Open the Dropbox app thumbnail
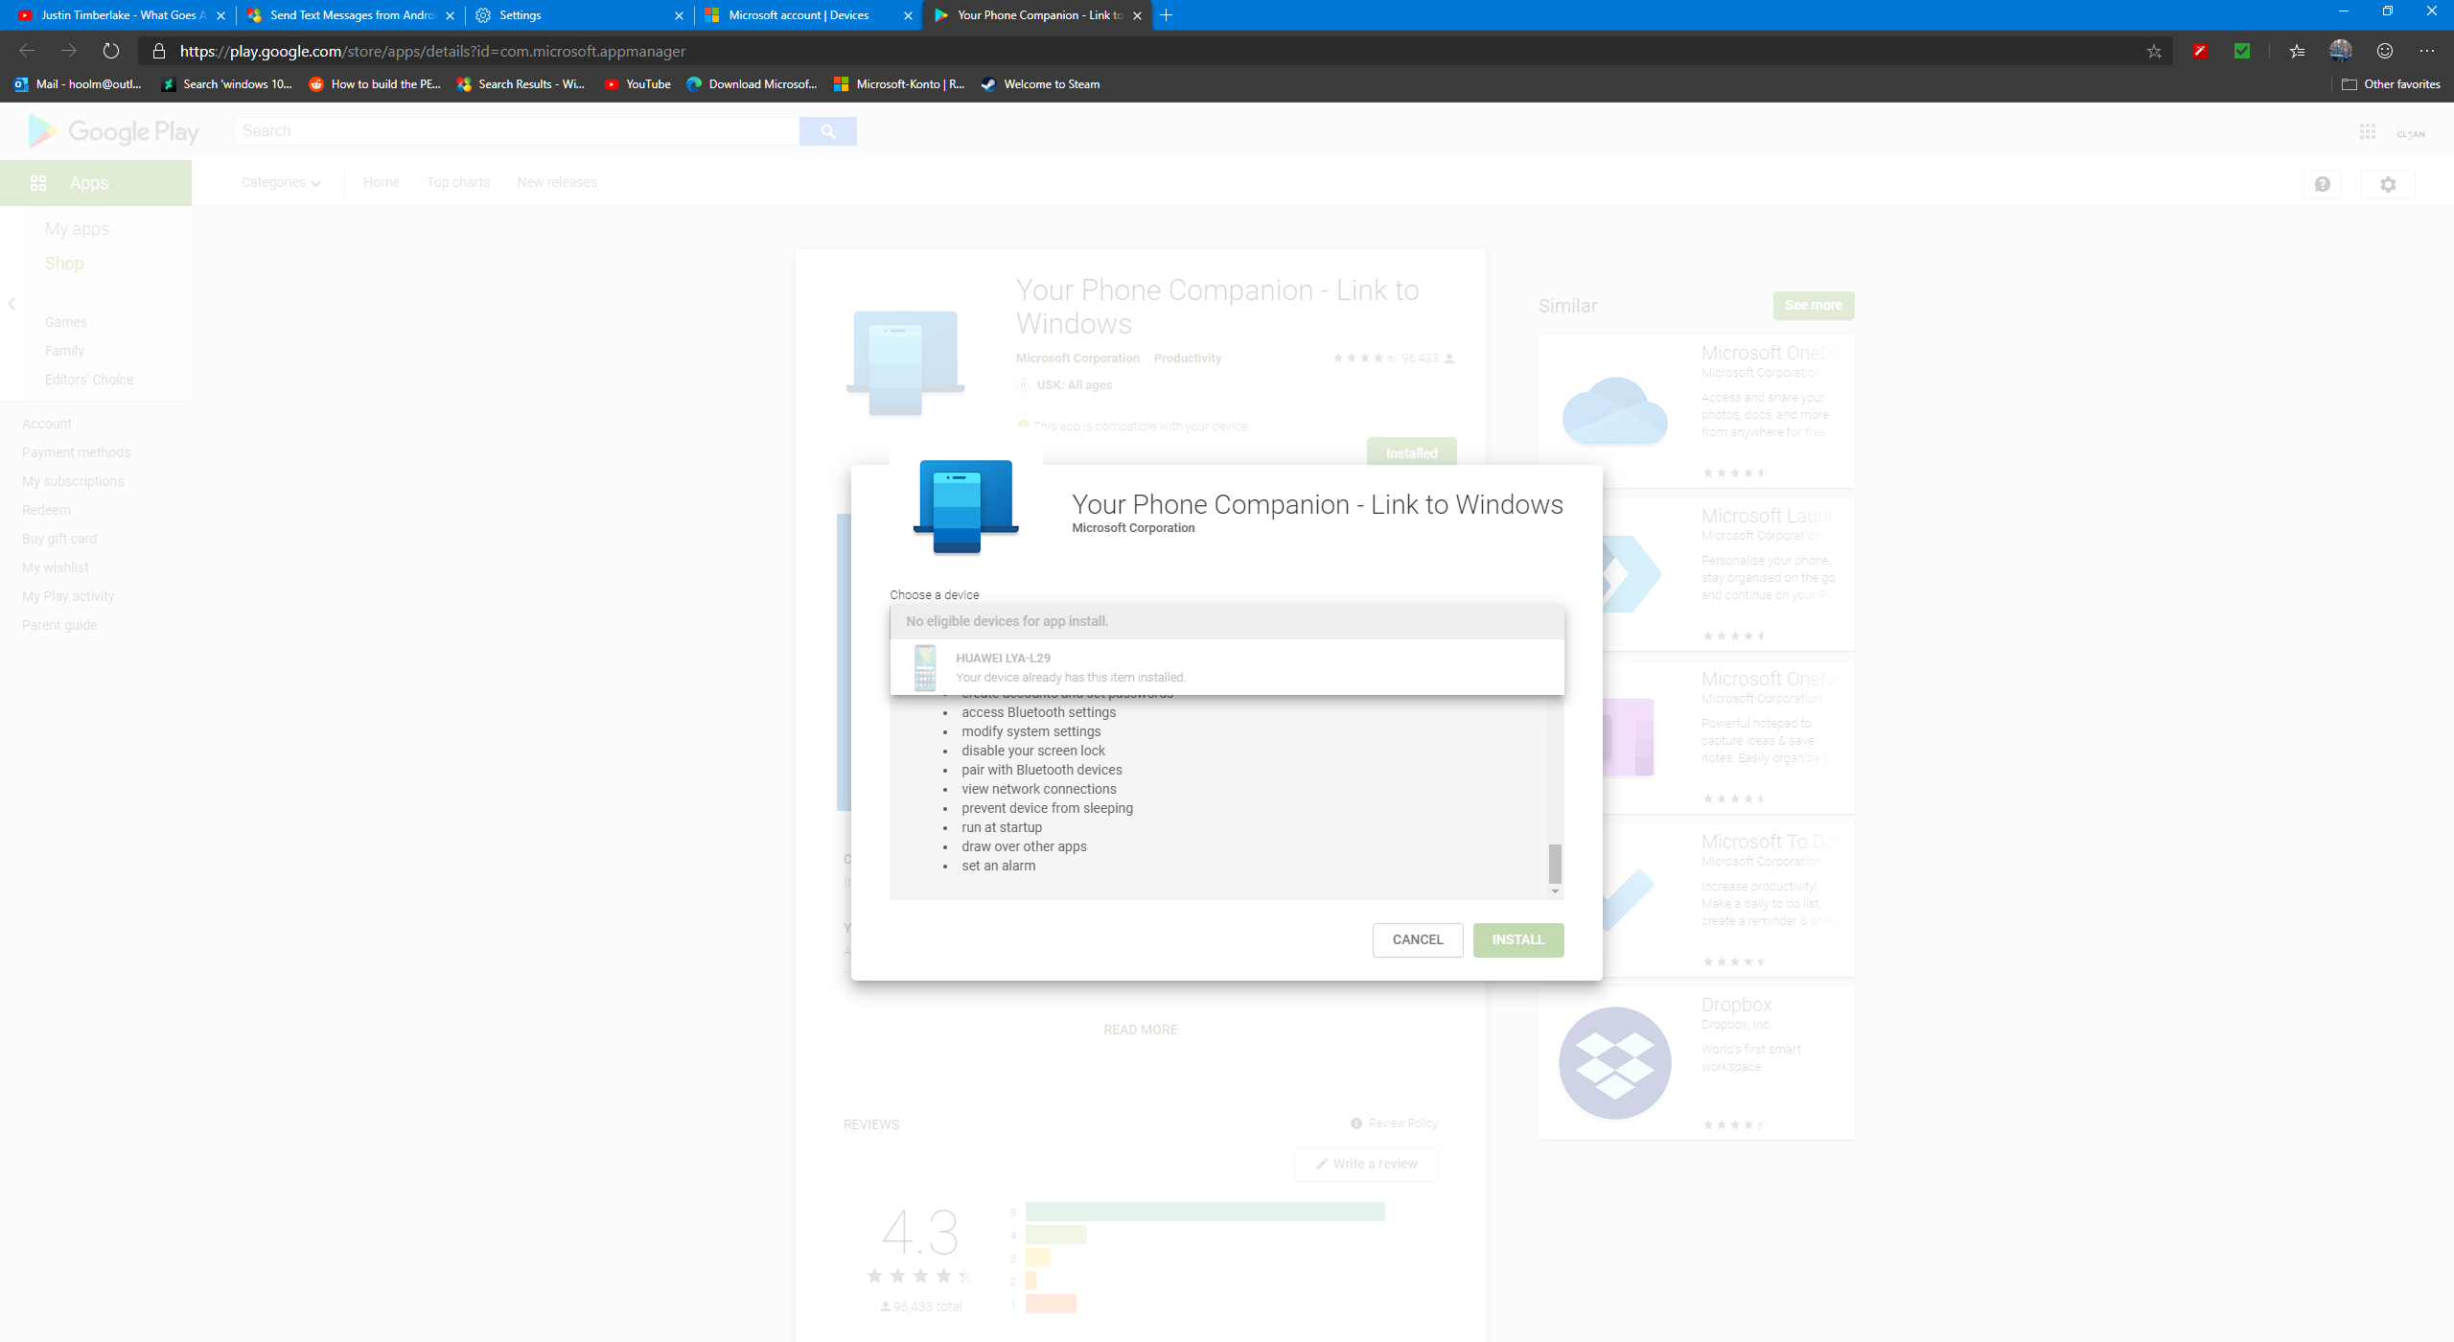The height and width of the screenshot is (1342, 2454). point(1615,1063)
